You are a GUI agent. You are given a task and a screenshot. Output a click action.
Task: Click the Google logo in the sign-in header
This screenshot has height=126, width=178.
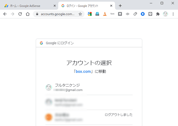click(x=41, y=43)
